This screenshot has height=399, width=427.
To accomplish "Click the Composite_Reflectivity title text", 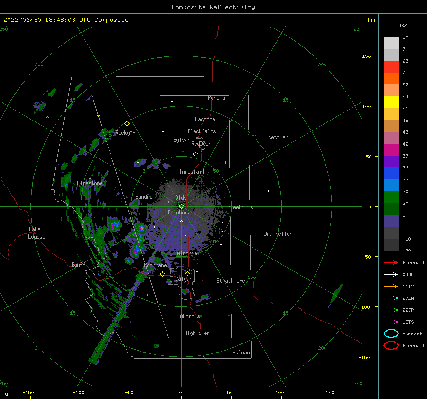I will (213, 7).
